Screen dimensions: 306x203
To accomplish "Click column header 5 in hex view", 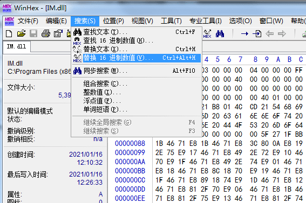I will tap(217, 59).
